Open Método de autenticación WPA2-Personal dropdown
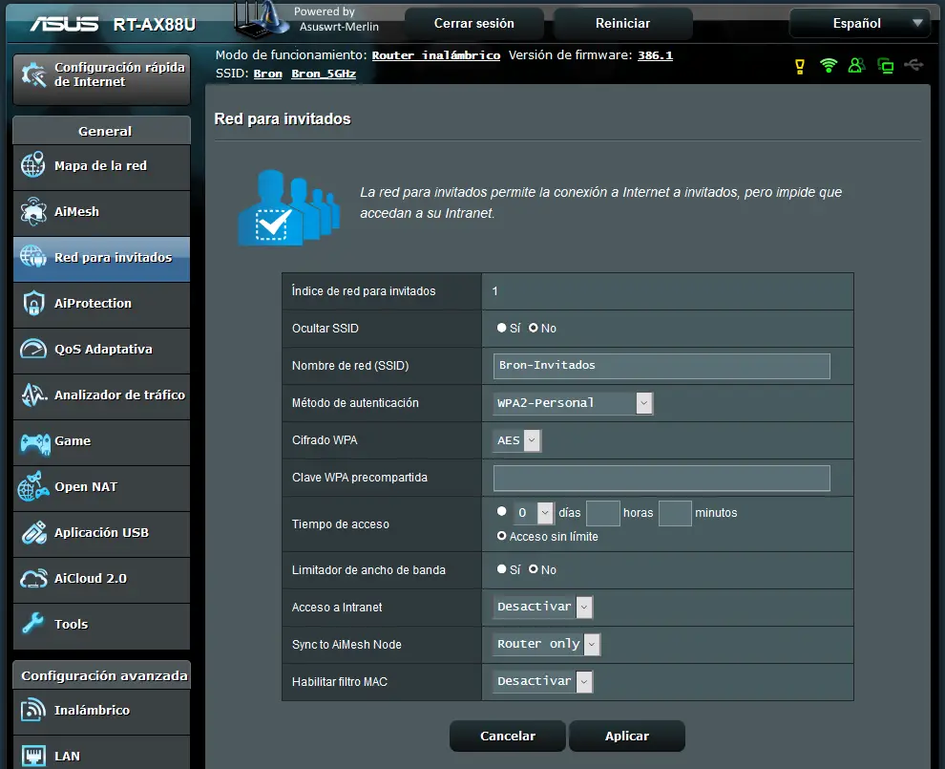Image resolution: width=945 pixels, height=769 pixels. [x=573, y=403]
